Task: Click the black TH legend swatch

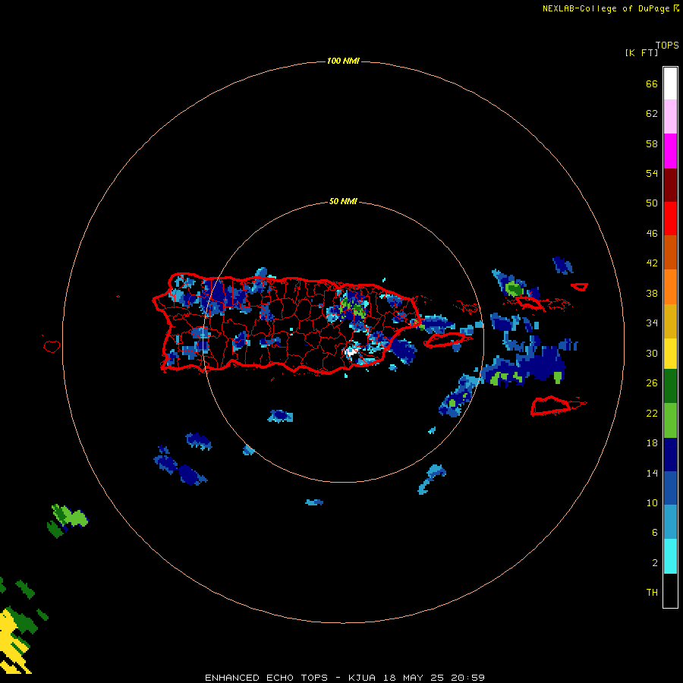Action: pos(670,590)
